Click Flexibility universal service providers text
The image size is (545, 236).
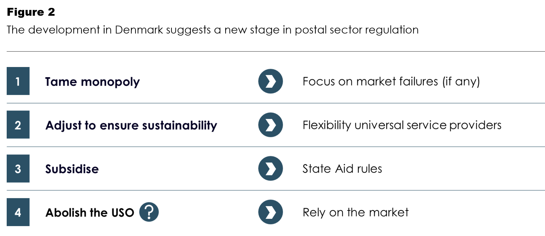click(x=402, y=125)
